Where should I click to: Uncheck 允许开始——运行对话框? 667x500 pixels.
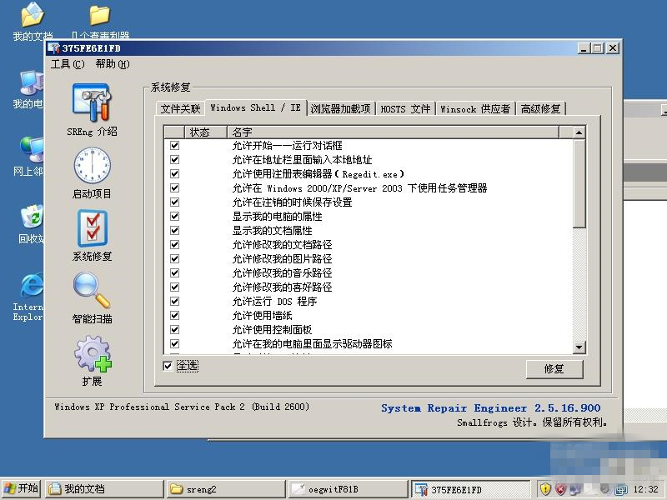174,145
